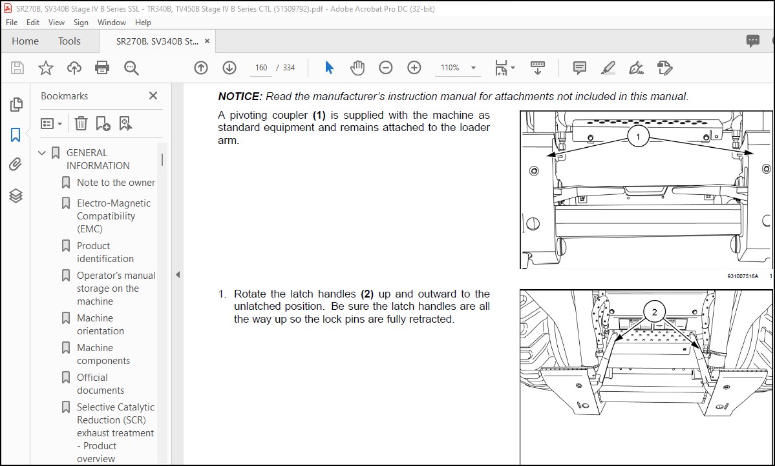Collapse GENERAL INFORMATION bookmark tree

42,153
